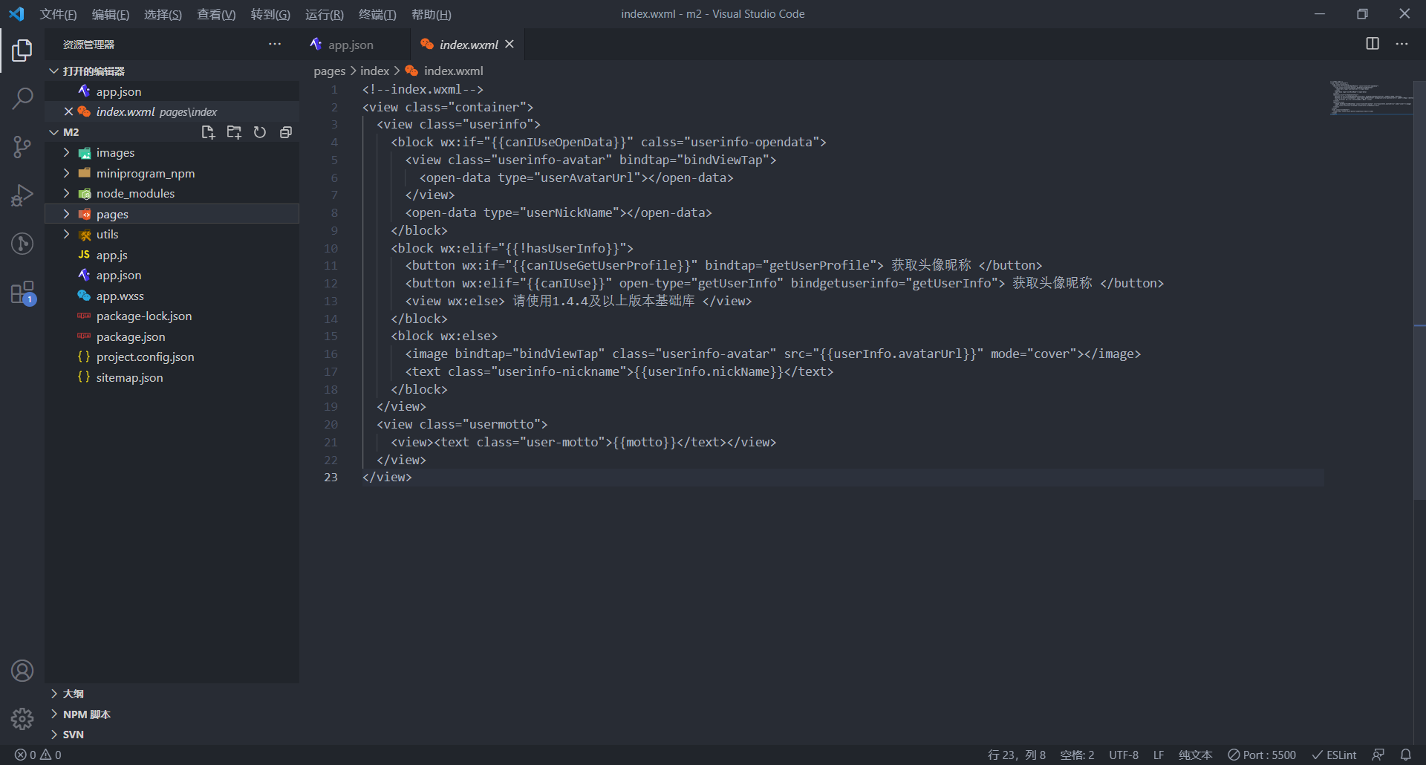This screenshot has height=765, width=1426.
Task: Refresh the explorer with the refresh icon
Action: click(x=260, y=132)
